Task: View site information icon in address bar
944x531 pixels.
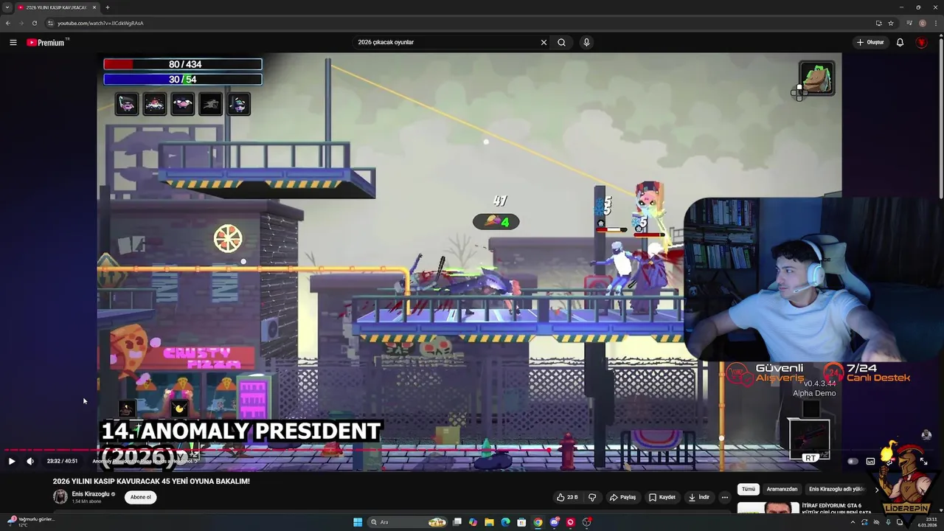Action: tap(50, 23)
